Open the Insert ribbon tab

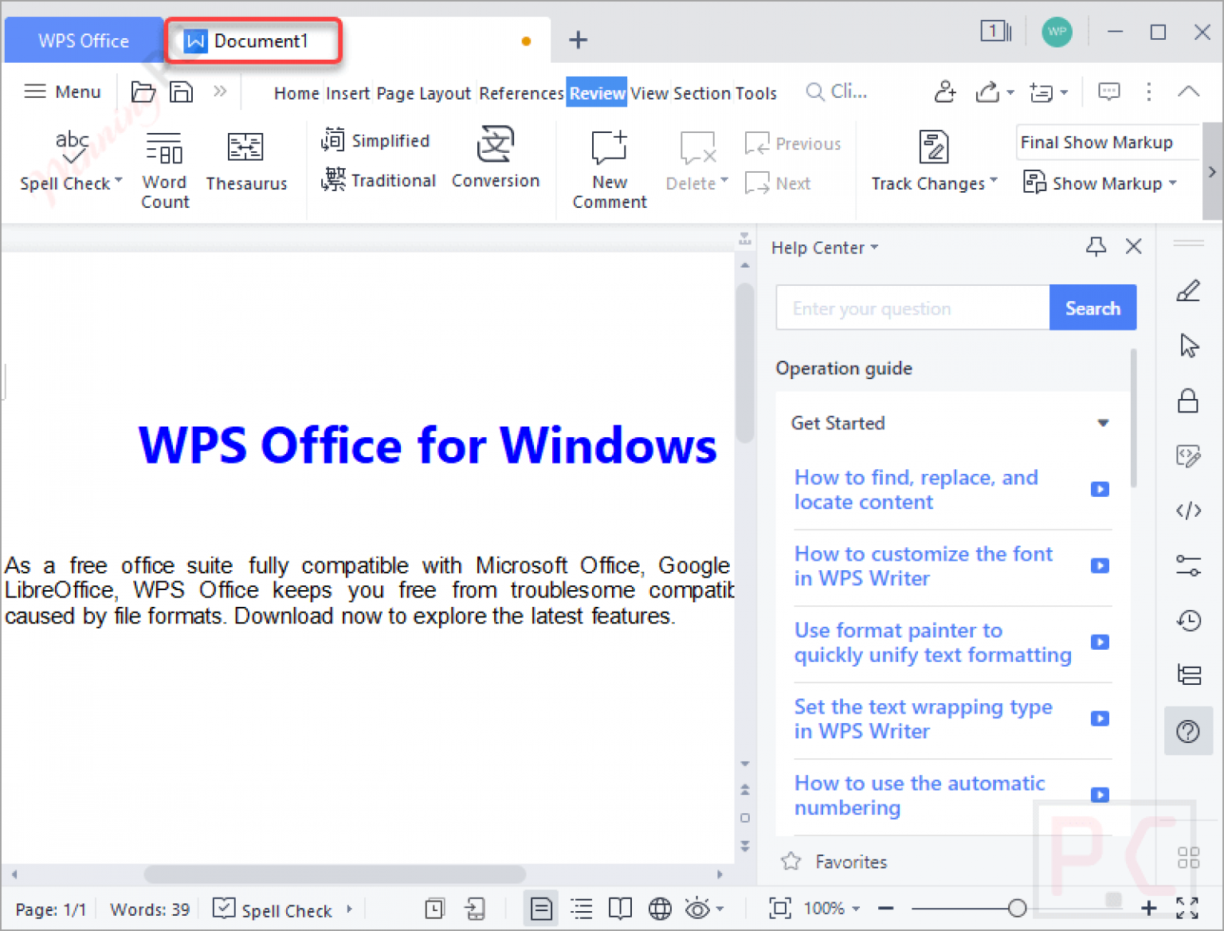pyautogui.click(x=347, y=92)
